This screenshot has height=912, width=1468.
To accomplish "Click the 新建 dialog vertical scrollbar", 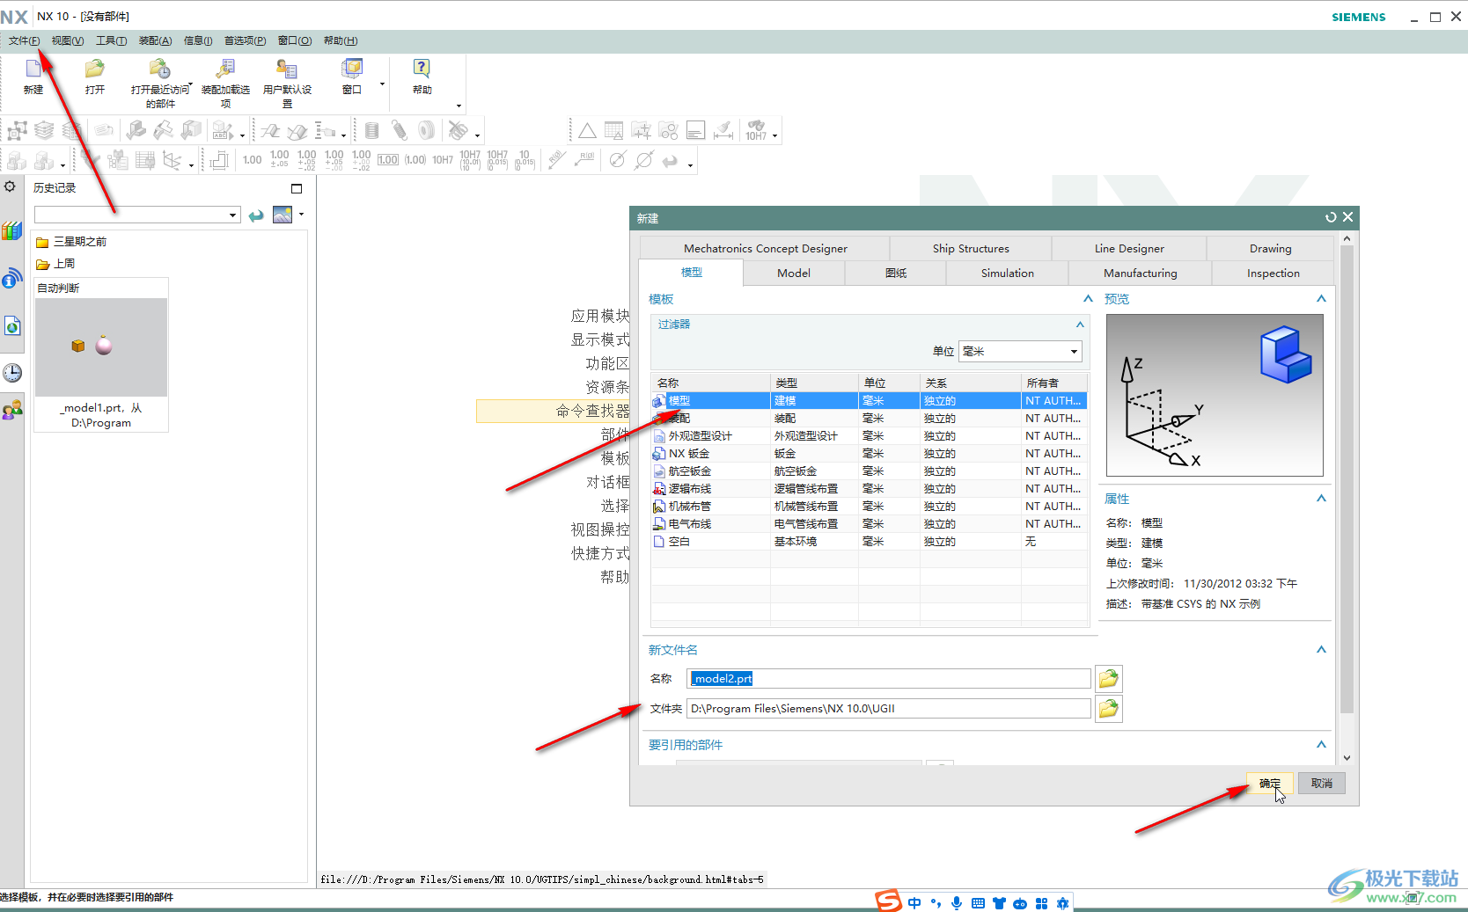I will tap(1347, 479).
